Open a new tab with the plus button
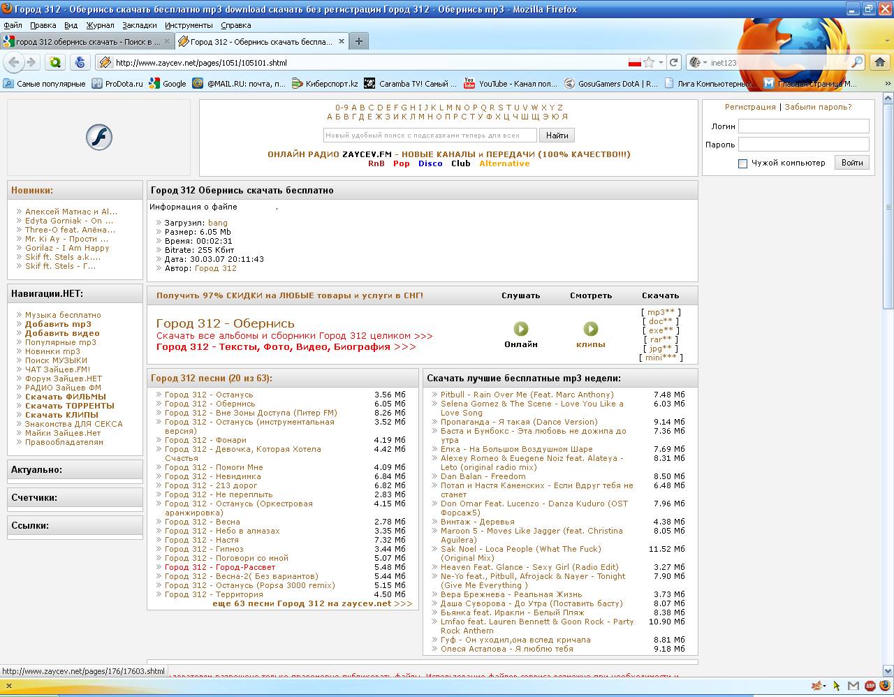Viewport: 894px width, 697px height. pyautogui.click(x=358, y=41)
